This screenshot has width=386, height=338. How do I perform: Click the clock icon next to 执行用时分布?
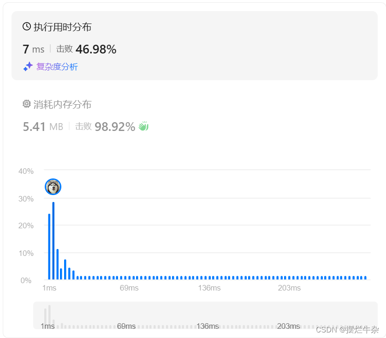[x=27, y=26]
